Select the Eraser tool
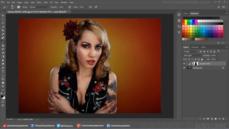Image resolution: width=229 pixels, height=129 pixels. click(3, 53)
